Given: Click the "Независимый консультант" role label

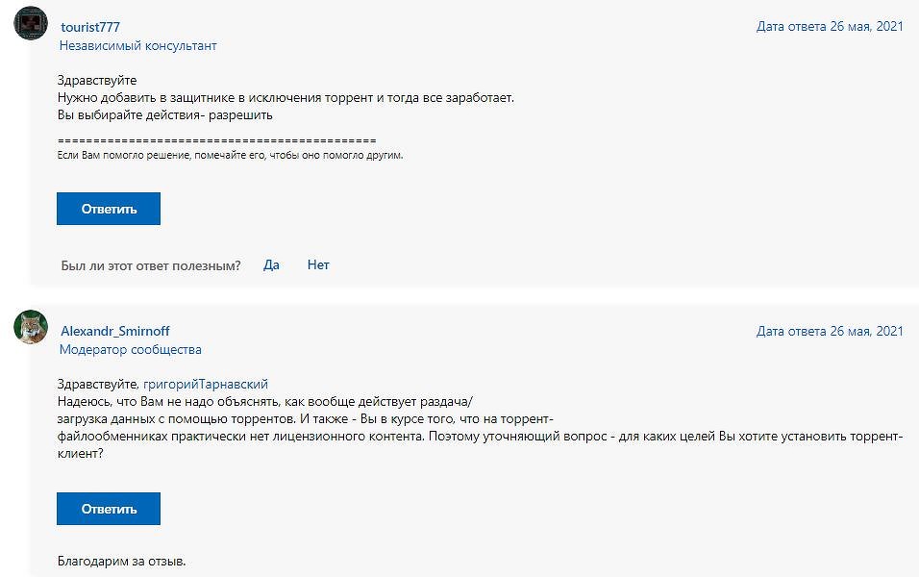Looking at the screenshot, I should tap(137, 46).
